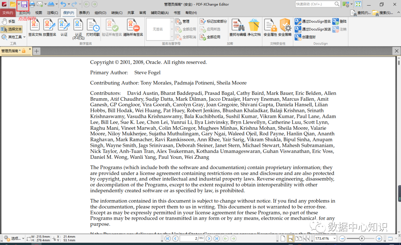
Task: Switch to the Comment (注释) tab
Action: coord(52,13)
